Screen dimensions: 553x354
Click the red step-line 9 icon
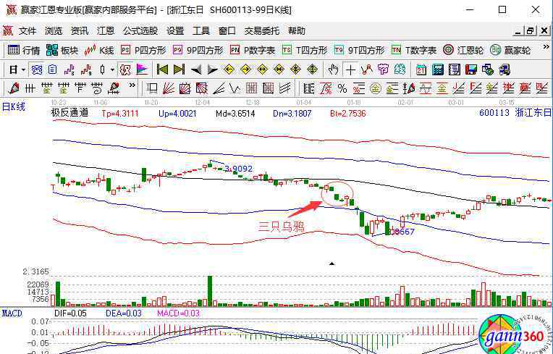[x=86, y=69]
